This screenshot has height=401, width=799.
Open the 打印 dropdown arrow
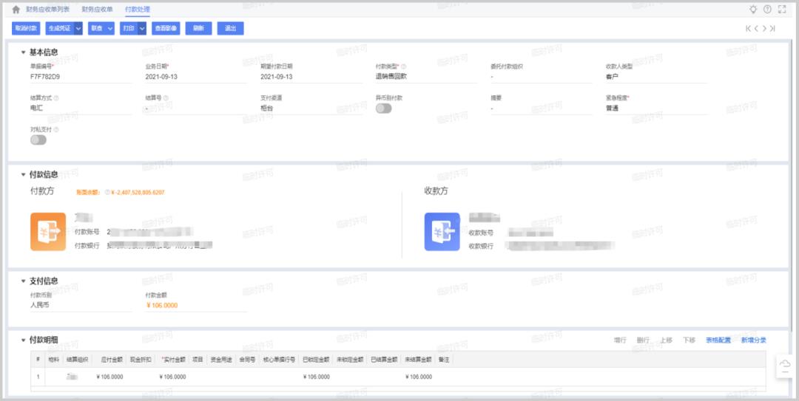(142, 29)
